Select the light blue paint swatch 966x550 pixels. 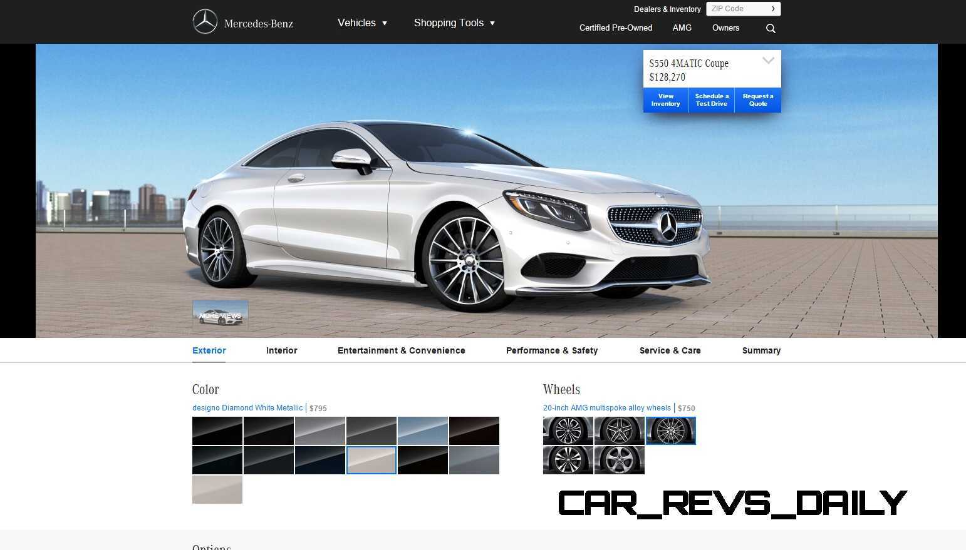(x=423, y=431)
